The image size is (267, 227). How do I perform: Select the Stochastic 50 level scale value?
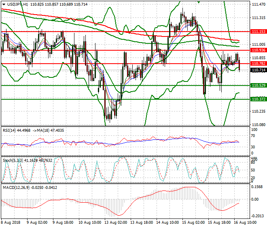point(253,170)
